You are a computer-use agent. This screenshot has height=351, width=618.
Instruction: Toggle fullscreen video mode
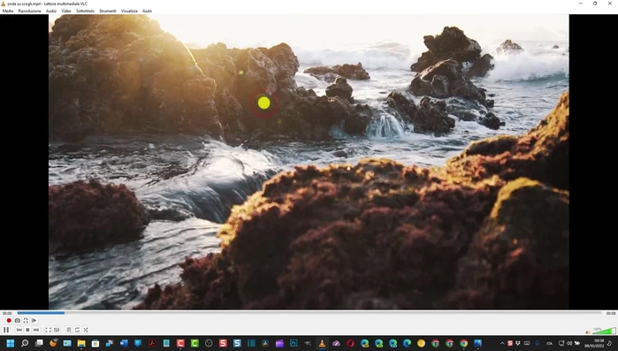[x=48, y=330]
